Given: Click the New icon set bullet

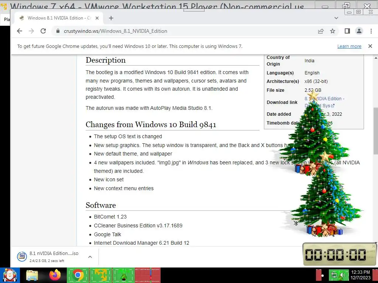Looking at the screenshot, I should pos(109,179).
